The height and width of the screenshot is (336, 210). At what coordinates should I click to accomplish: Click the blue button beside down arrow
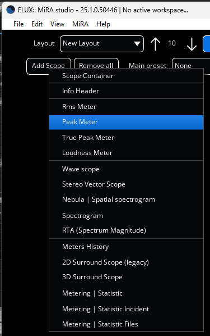(207, 44)
